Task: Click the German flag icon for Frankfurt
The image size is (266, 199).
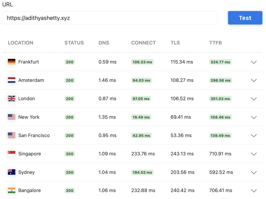Action: coord(11,62)
